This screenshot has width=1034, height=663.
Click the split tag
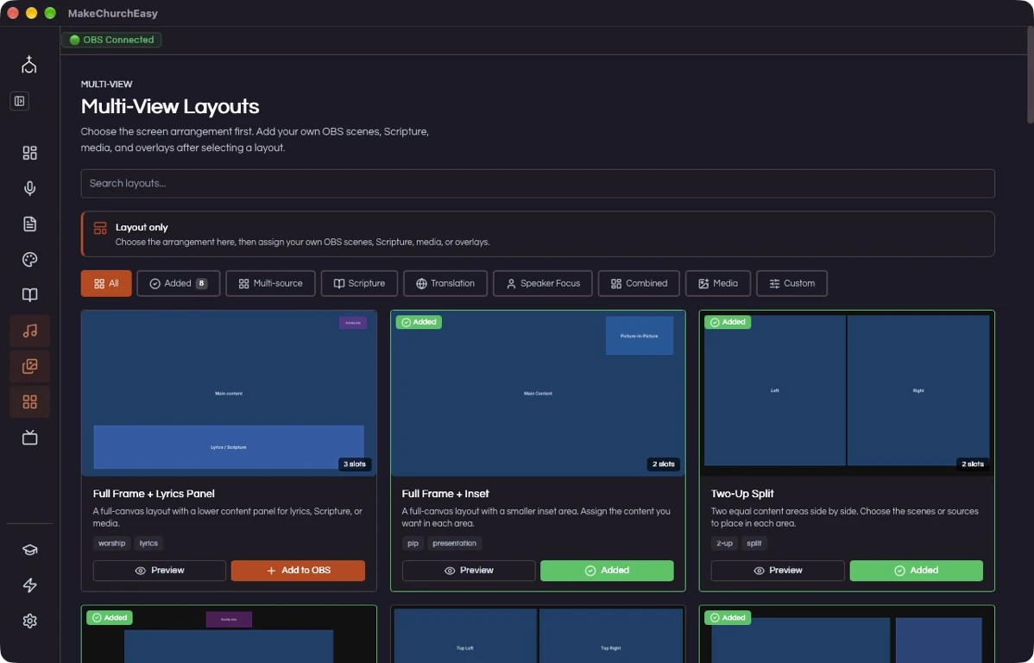(754, 544)
